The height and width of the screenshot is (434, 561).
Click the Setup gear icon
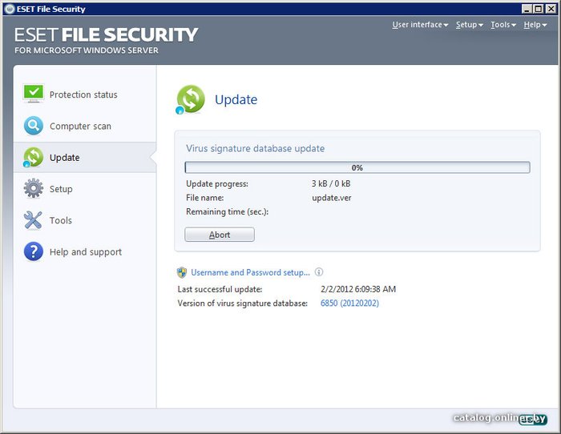tap(33, 189)
